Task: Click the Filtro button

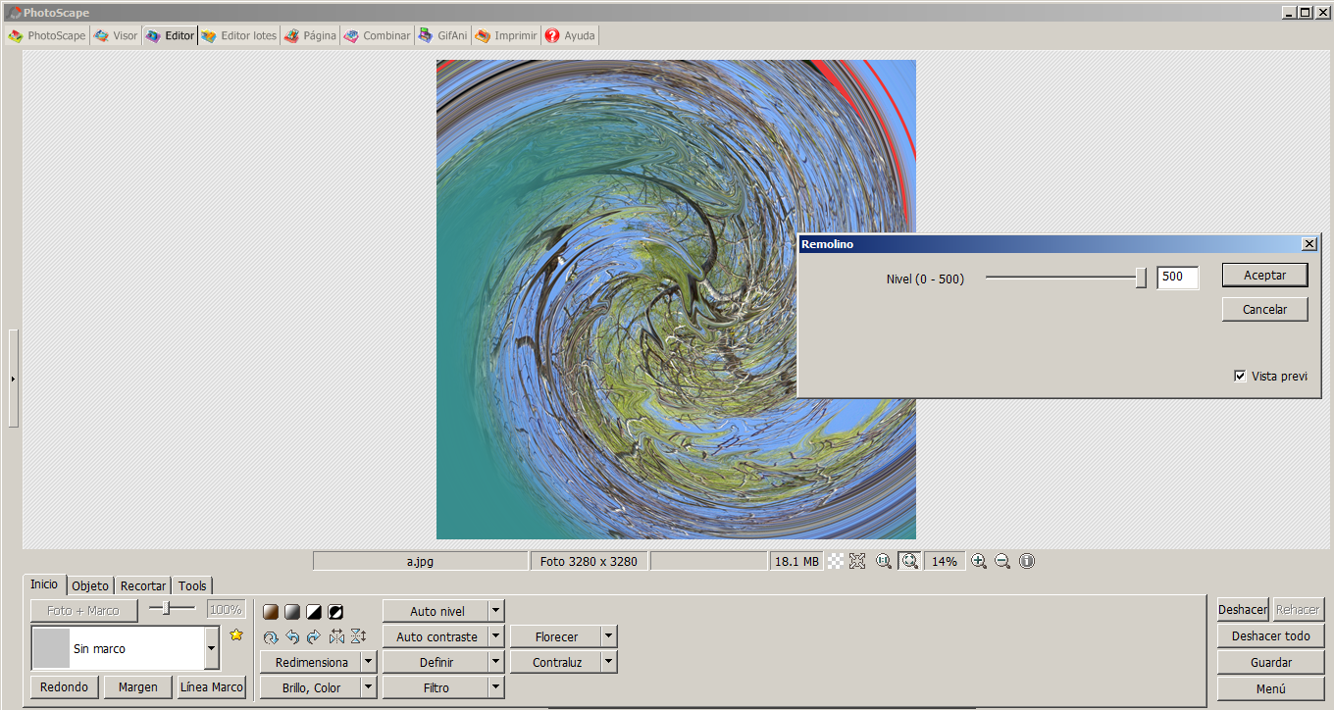Action: (436, 687)
